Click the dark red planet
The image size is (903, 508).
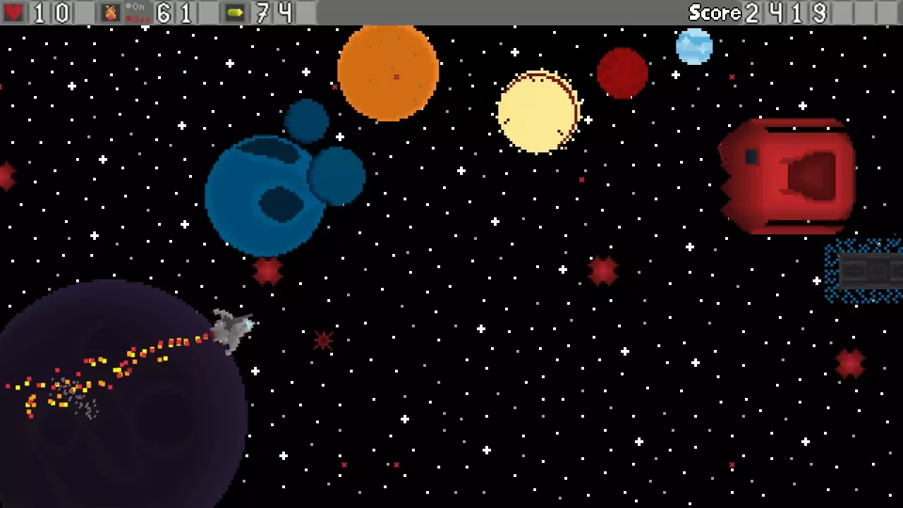[x=622, y=73]
